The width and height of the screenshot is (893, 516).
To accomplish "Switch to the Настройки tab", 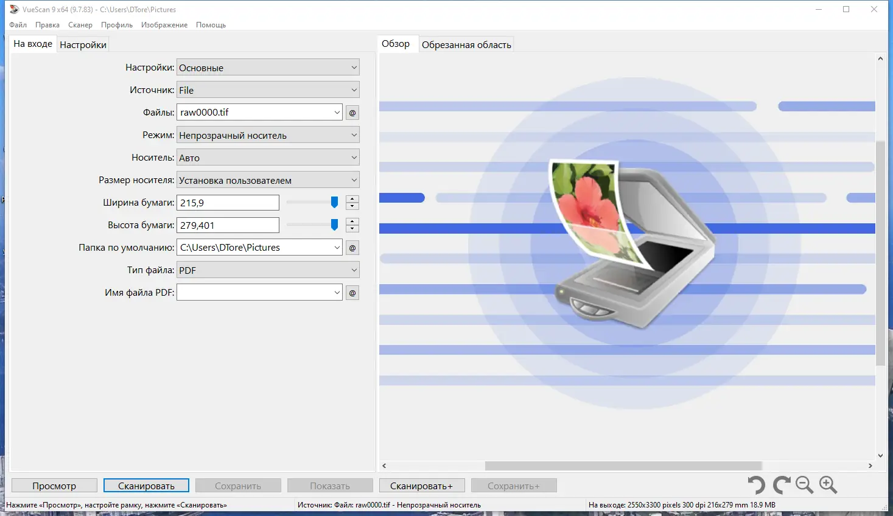I will pyautogui.click(x=83, y=44).
